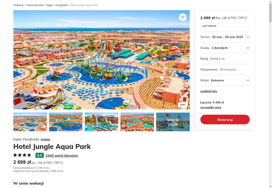Open info icon beside TFG i TFP in booking panel
Screen dimensions: 272x188
tap(246, 18)
